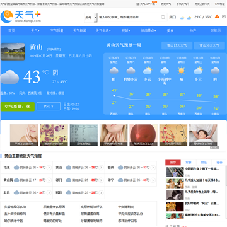
Task: Click second cloud-sun icon before 29℃
Action: (x=189, y=18)
